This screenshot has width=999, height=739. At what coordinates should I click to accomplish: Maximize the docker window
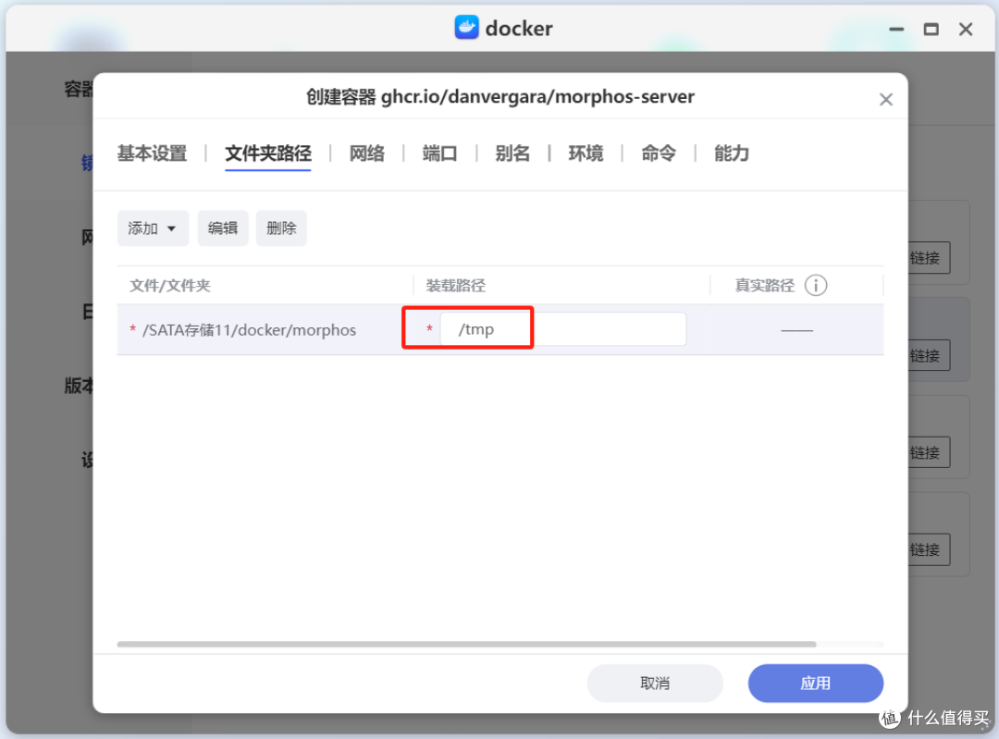[931, 29]
